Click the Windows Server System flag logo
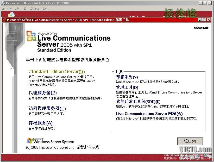 coord(30,141)
